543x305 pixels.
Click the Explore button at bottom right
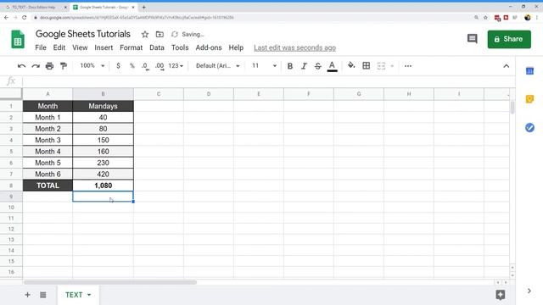click(x=501, y=295)
